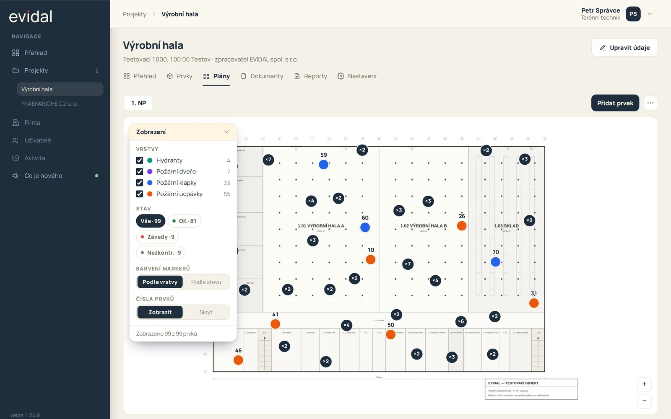The image size is (671, 419).
Task: Go to Projekty breadcrumb link
Action: (135, 14)
